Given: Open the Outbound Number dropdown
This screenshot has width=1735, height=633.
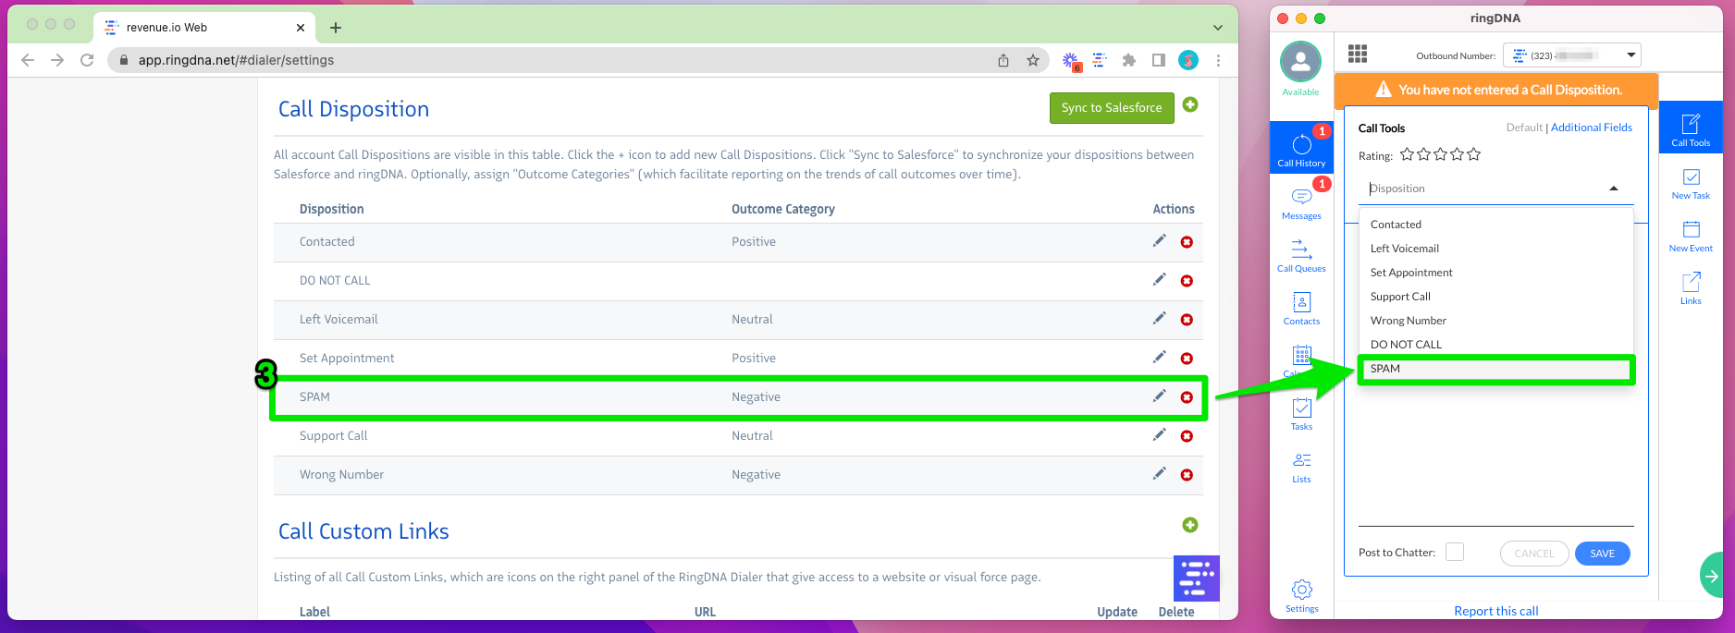Looking at the screenshot, I should [1571, 55].
